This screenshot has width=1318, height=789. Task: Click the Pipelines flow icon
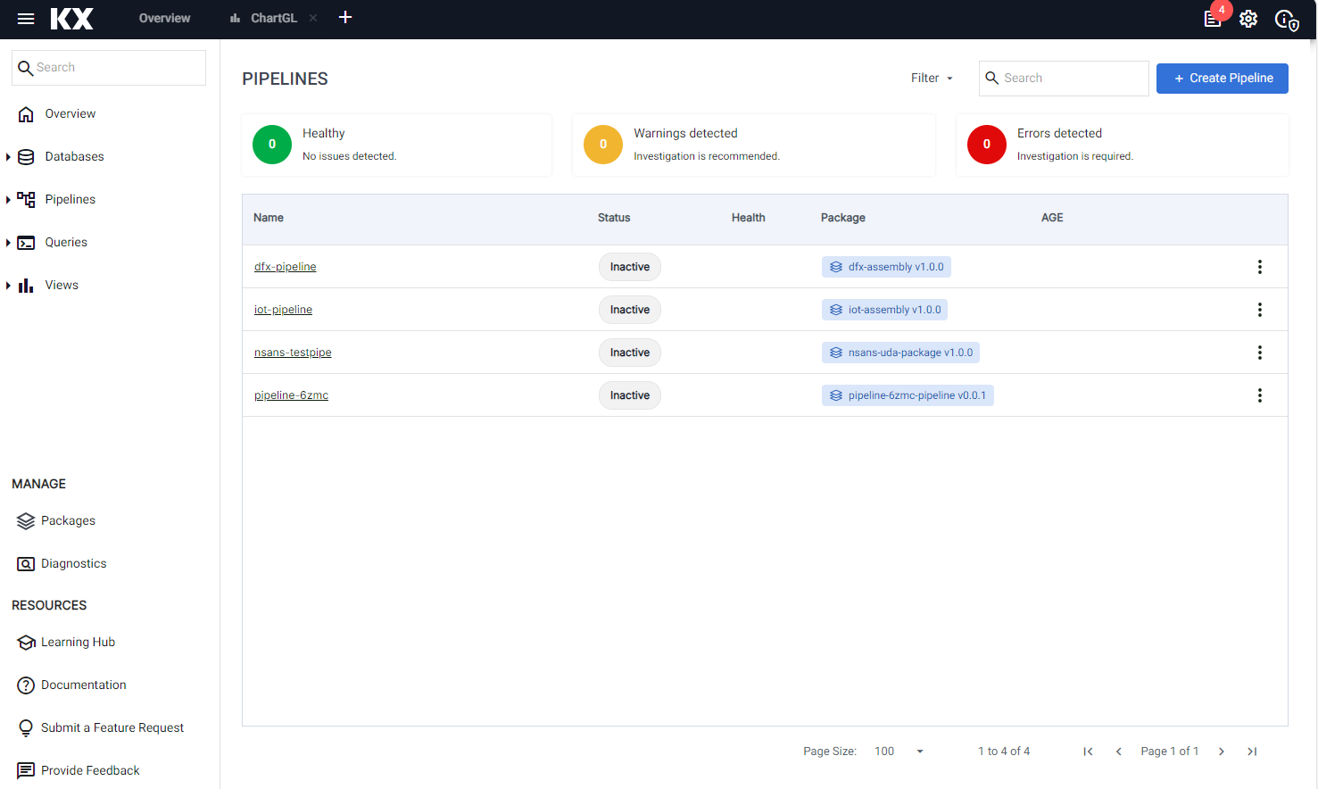tap(26, 200)
